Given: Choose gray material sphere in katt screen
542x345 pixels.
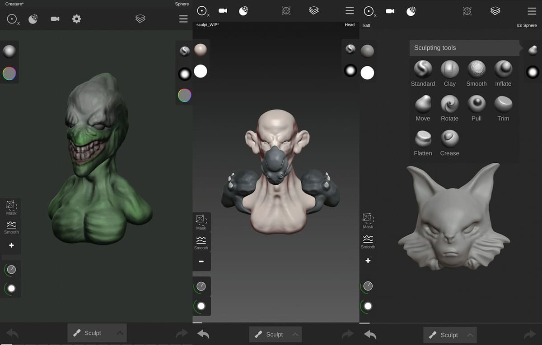Looking at the screenshot, I should pos(368,51).
